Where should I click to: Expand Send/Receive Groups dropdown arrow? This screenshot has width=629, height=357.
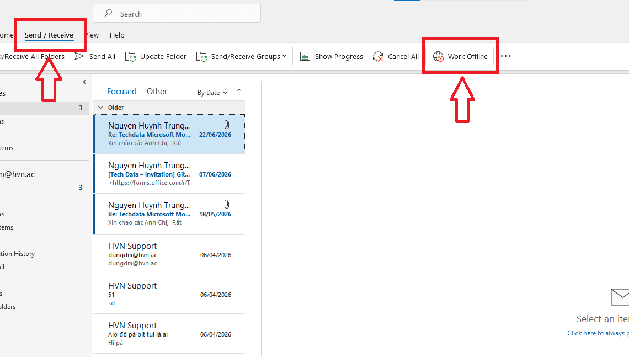pyautogui.click(x=284, y=56)
